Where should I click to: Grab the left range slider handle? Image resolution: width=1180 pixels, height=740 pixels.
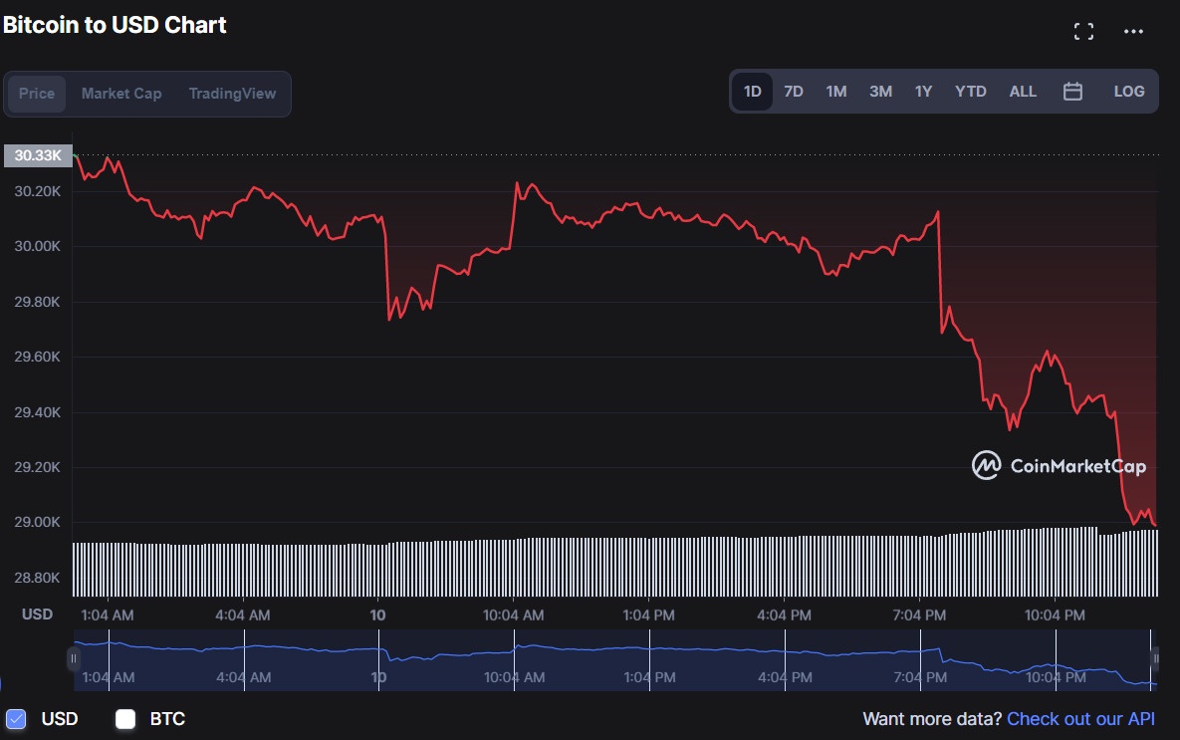click(x=73, y=658)
